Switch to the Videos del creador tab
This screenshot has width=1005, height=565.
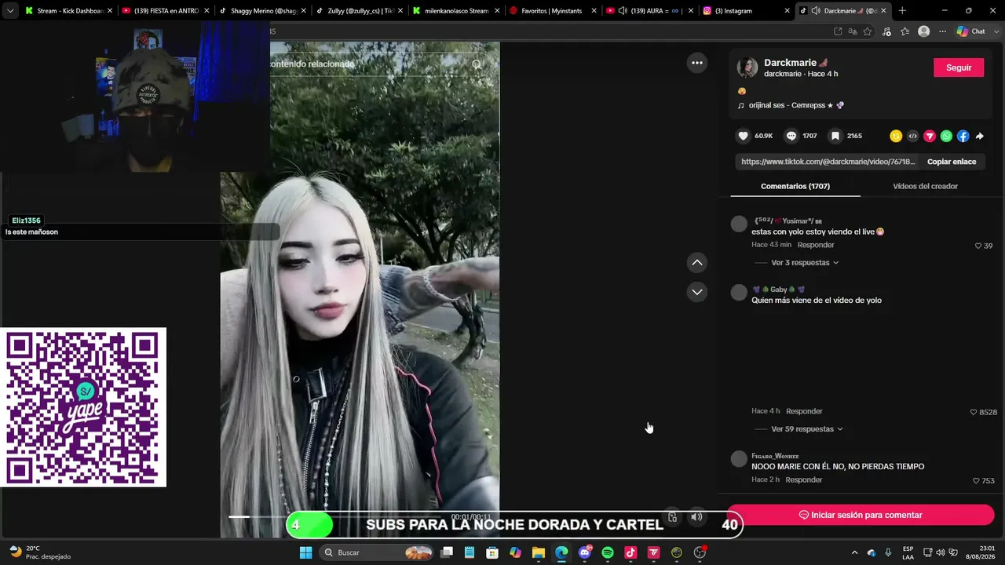click(925, 186)
